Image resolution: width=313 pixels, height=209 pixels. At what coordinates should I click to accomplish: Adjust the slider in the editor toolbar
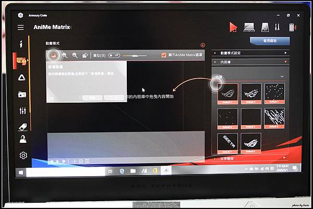(135, 56)
